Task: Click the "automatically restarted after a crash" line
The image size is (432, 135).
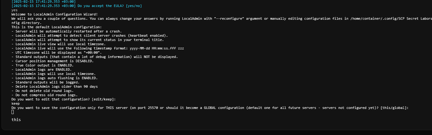Action: click(67, 31)
